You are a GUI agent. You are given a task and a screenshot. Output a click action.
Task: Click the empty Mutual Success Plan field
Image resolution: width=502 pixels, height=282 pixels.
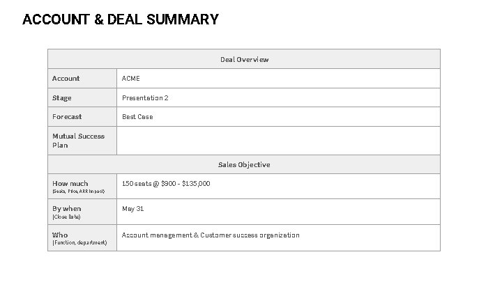pos(278,141)
